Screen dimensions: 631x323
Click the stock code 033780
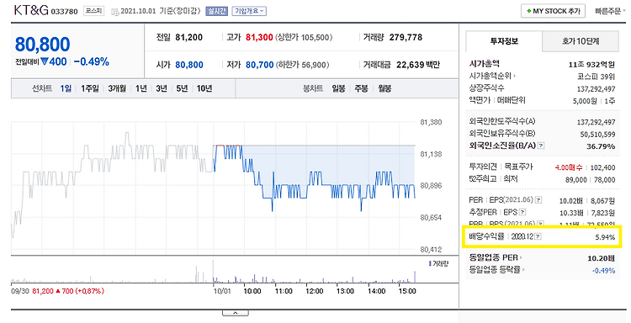pos(65,12)
